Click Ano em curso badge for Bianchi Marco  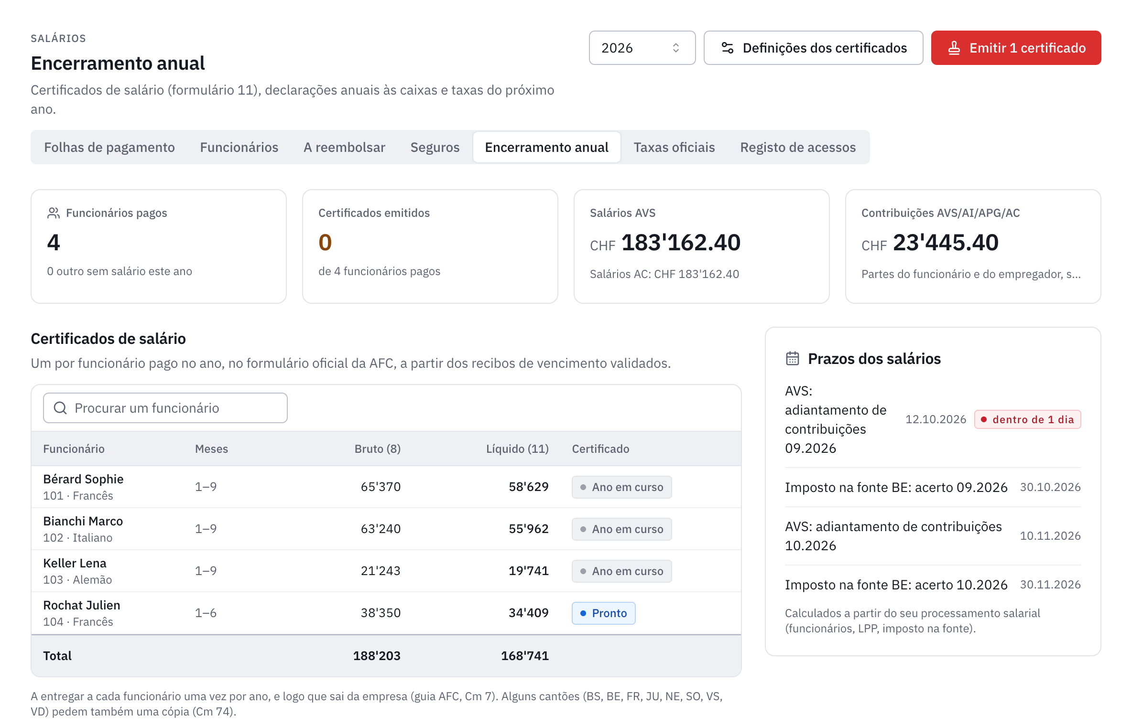pos(621,529)
